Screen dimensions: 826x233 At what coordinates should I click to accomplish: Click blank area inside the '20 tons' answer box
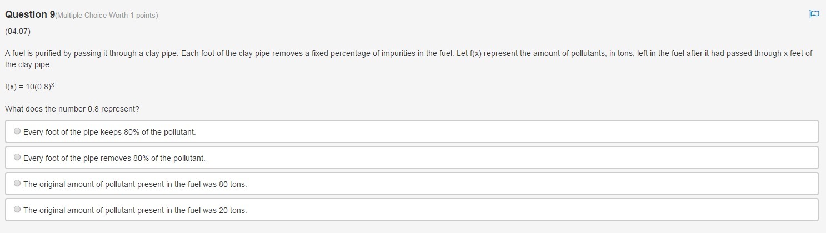click(x=500, y=210)
